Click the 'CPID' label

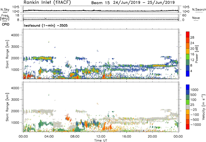6,24
